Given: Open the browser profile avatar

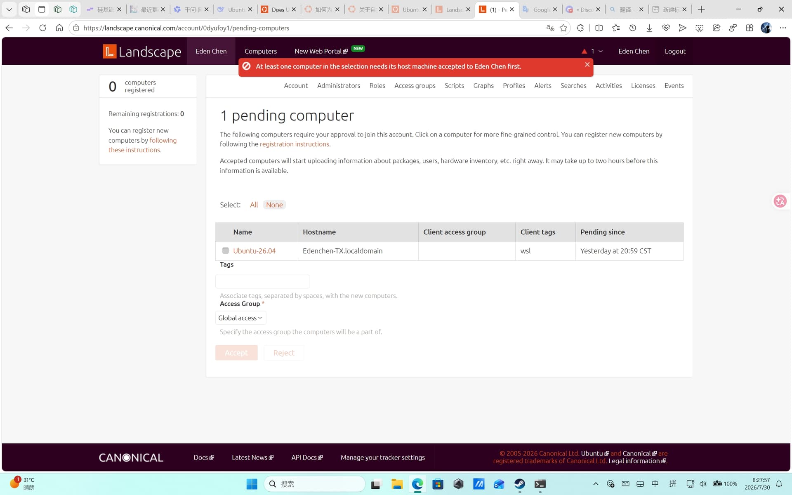Looking at the screenshot, I should pyautogui.click(x=766, y=28).
